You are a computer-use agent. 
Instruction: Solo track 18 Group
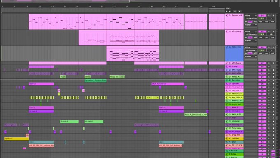269,66
